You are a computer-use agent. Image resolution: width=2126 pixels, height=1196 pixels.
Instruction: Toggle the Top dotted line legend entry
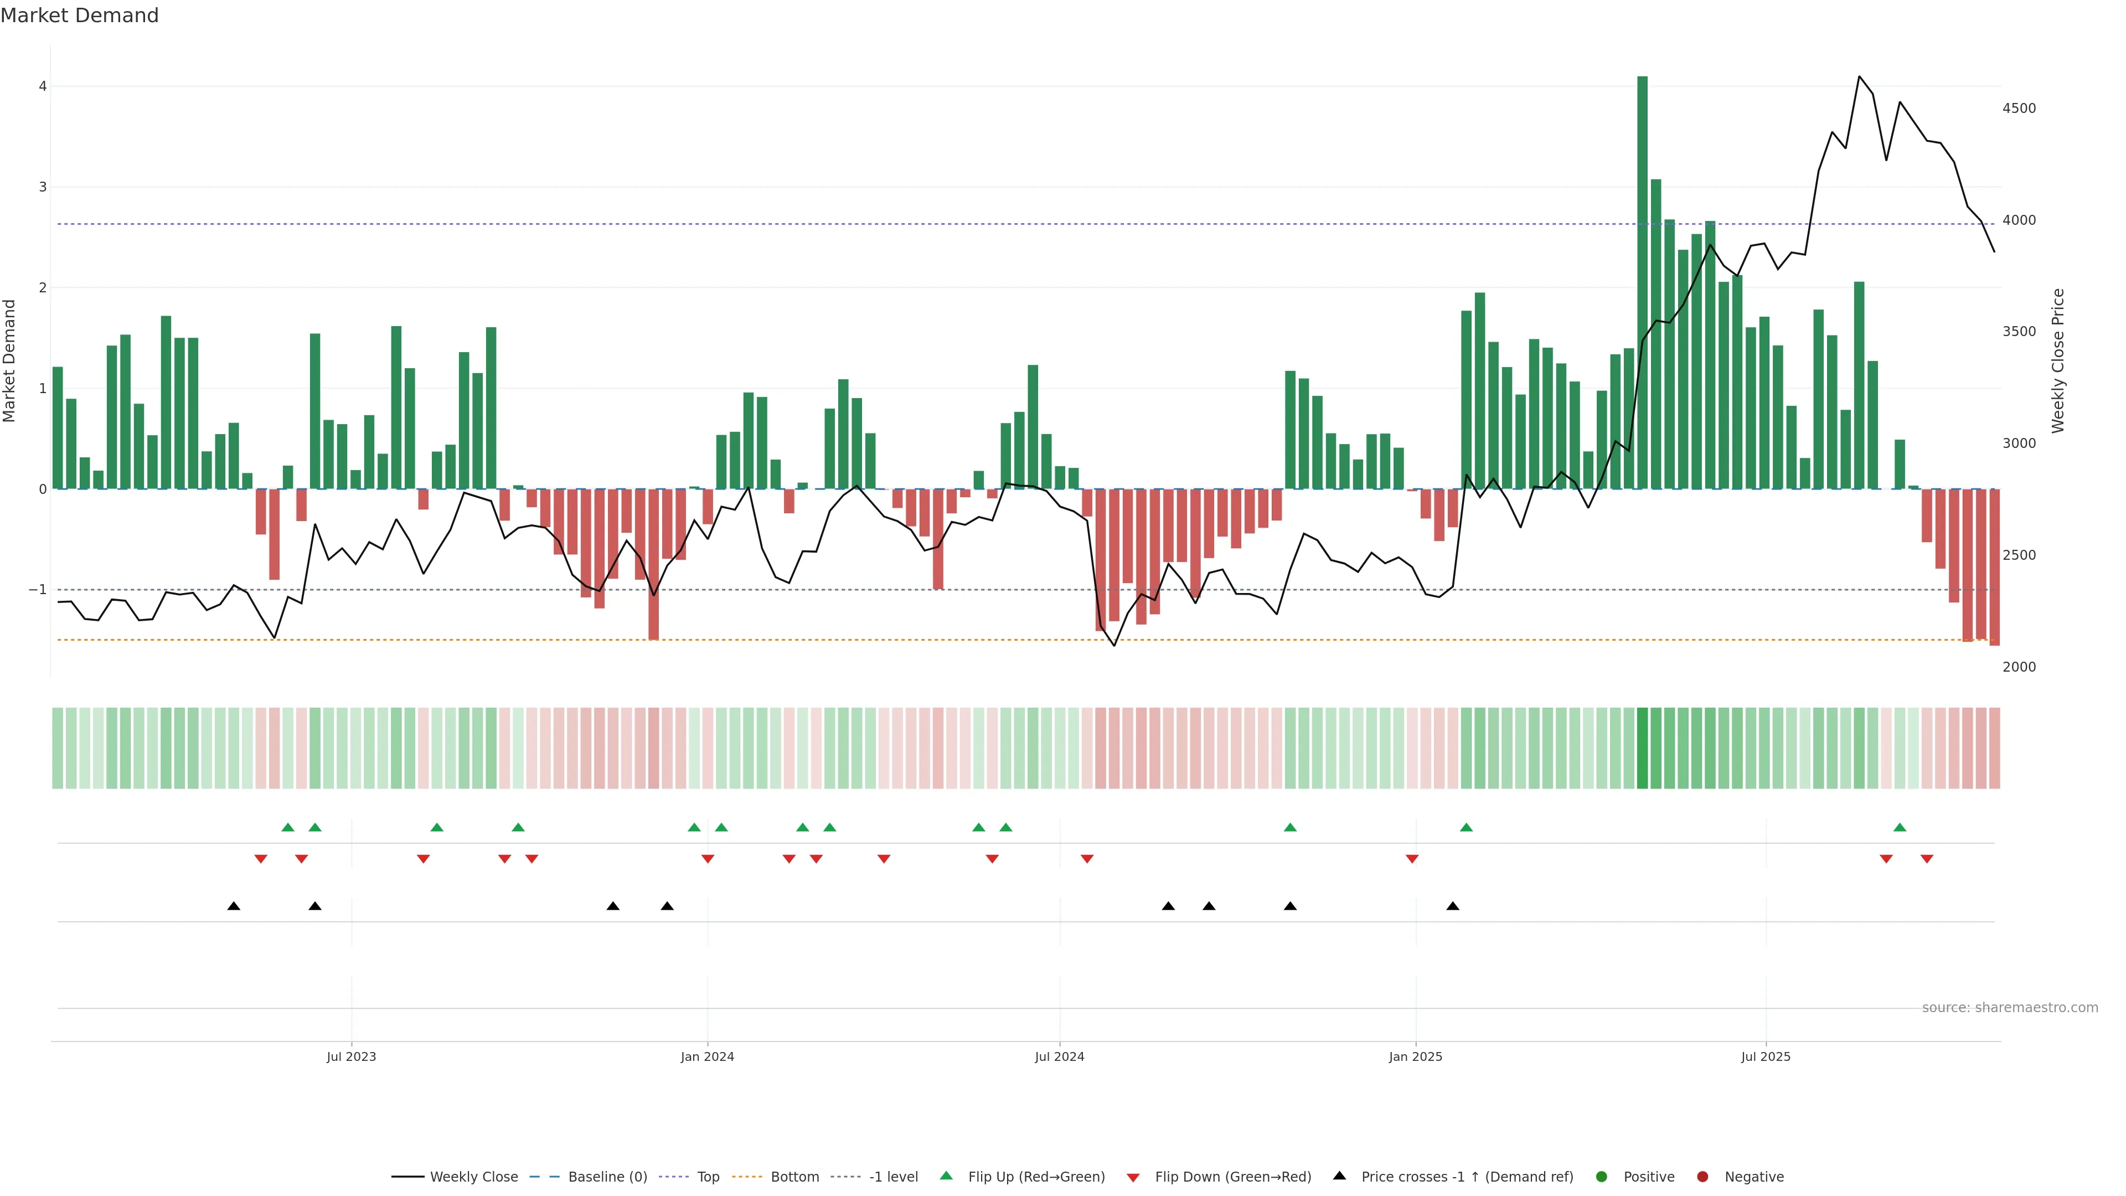pyautogui.click(x=708, y=1177)
